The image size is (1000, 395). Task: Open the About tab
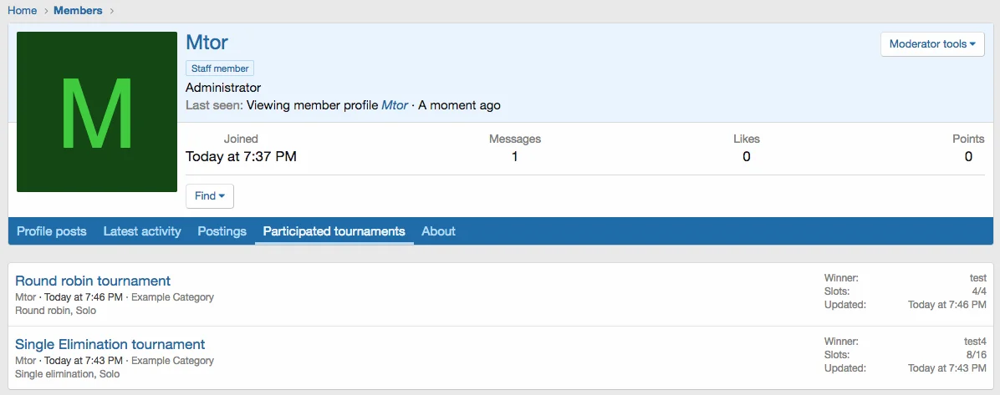tap(438, 231)
